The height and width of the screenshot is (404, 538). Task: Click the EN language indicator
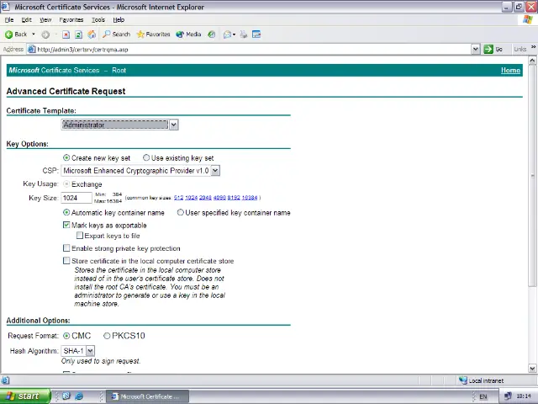tap(483, 396)
